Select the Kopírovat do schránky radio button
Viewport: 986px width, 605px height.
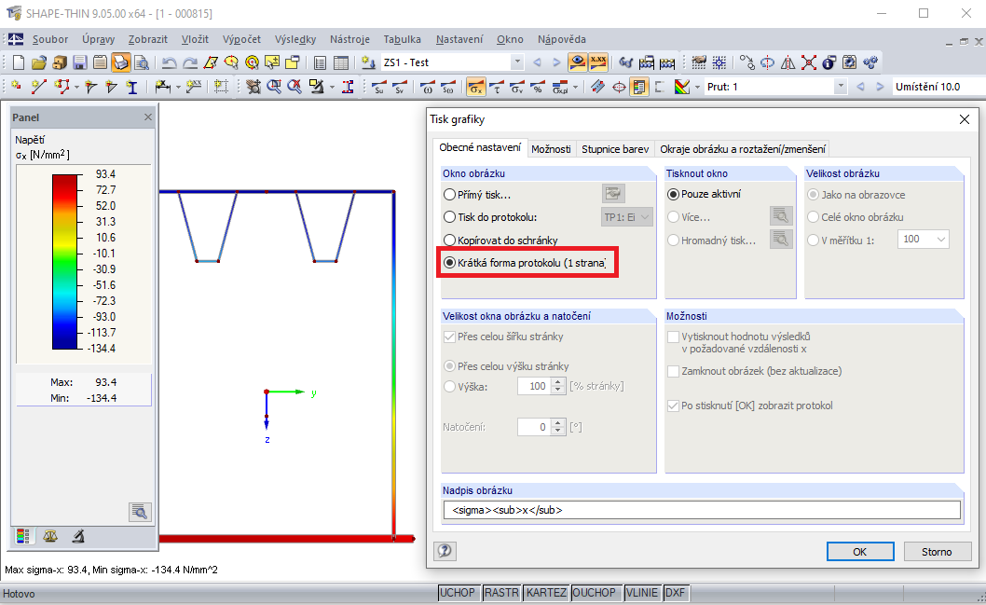point(449,241)
